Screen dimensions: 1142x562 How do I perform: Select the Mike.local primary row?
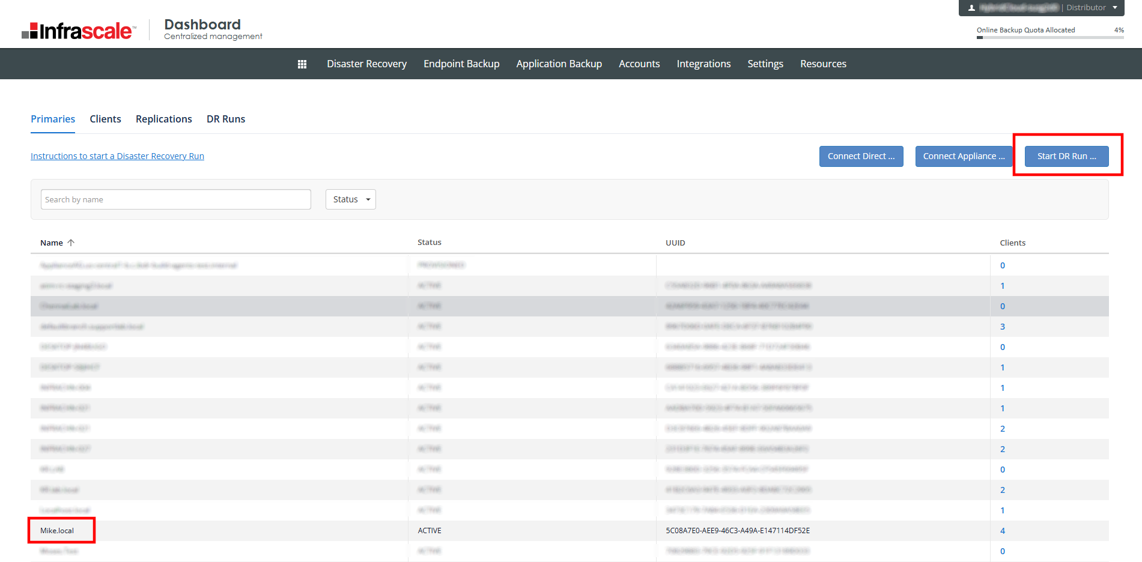pyautogui.click(x=57, y=531)
